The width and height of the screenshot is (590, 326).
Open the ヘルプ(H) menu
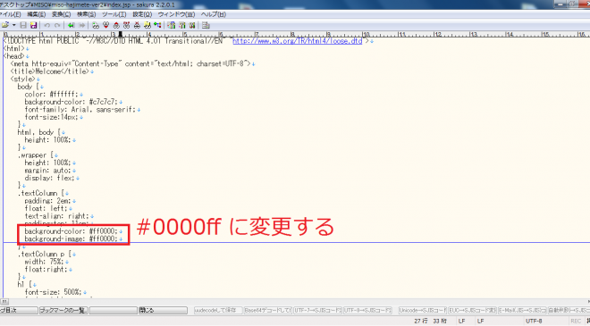[214, 14]
